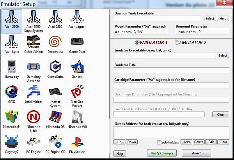The height and width of the screenshot is (160, 234).
Task: Select the GP32 system icon
Action: click(12, 92)
